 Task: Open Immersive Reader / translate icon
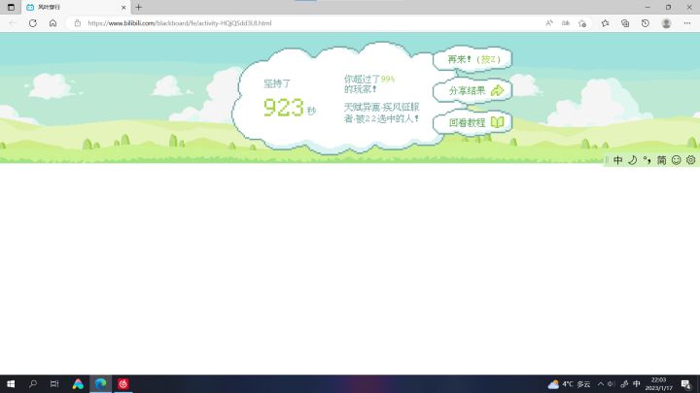point(566,23)
